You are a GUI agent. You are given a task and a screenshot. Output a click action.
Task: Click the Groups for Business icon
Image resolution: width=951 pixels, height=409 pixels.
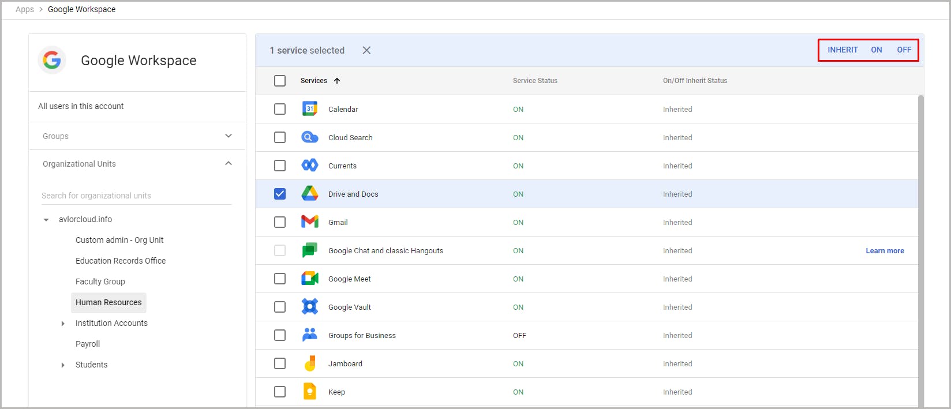[x=310, y=335]
